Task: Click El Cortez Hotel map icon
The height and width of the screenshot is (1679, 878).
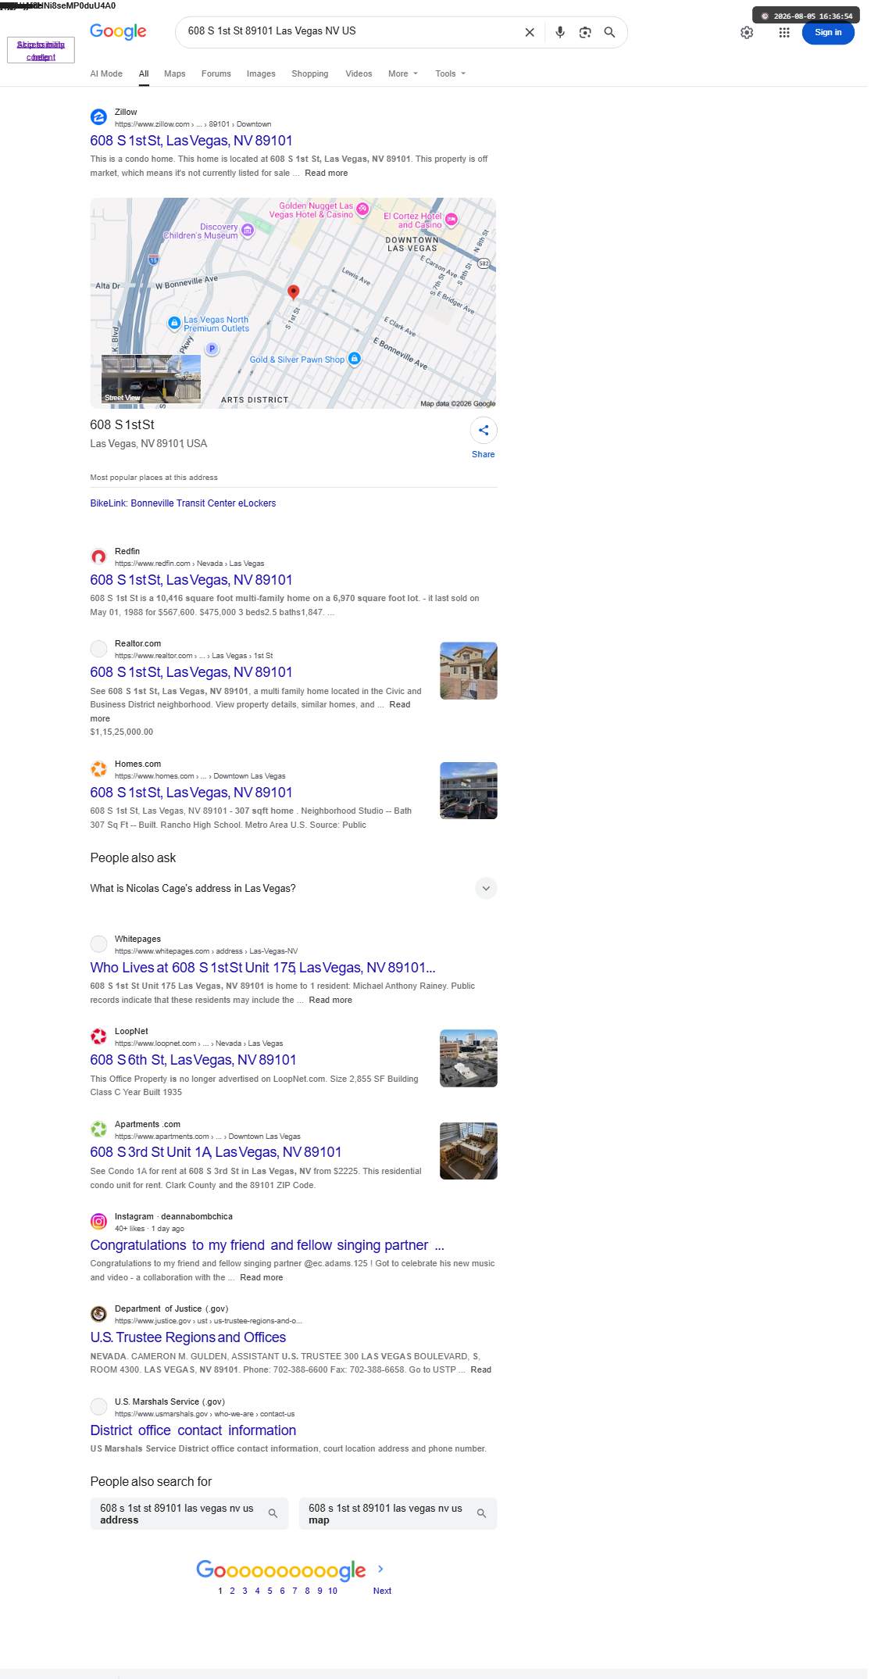Action: pyautogui.click(x=451, y=220)
